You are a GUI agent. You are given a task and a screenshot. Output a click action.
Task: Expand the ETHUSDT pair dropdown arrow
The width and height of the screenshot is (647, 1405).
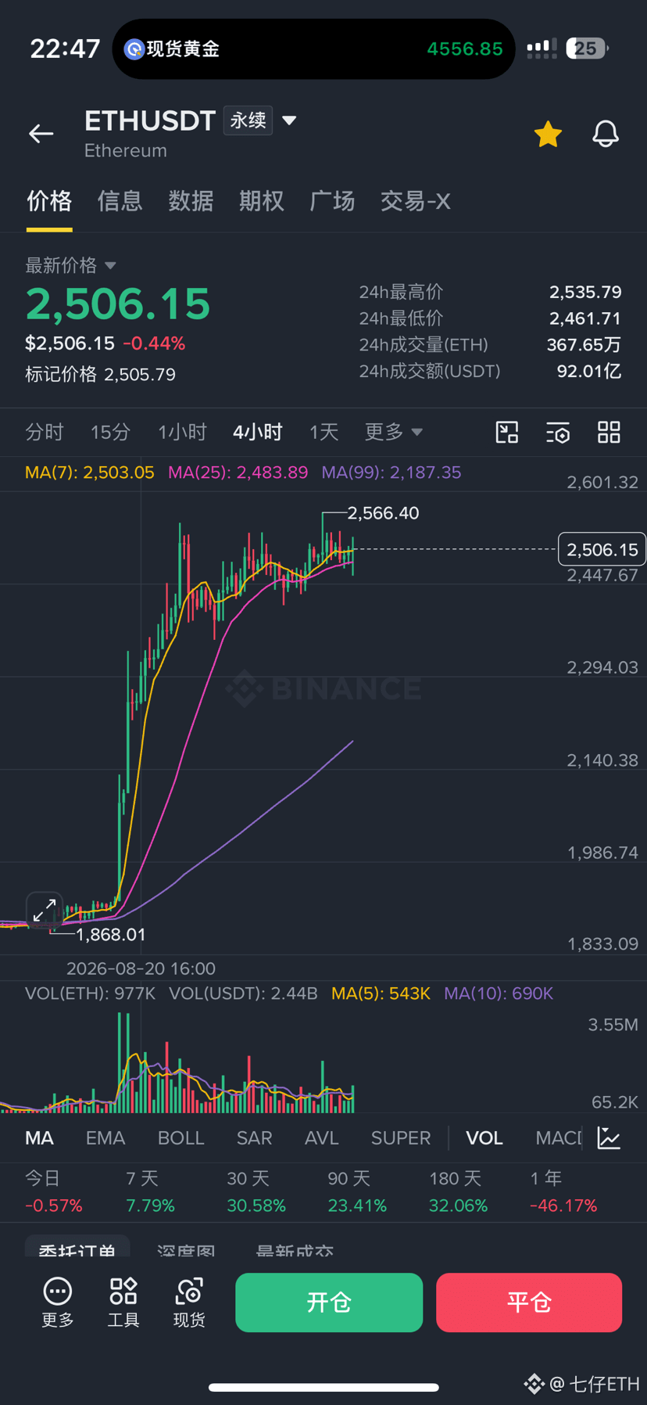coord(289,120)
